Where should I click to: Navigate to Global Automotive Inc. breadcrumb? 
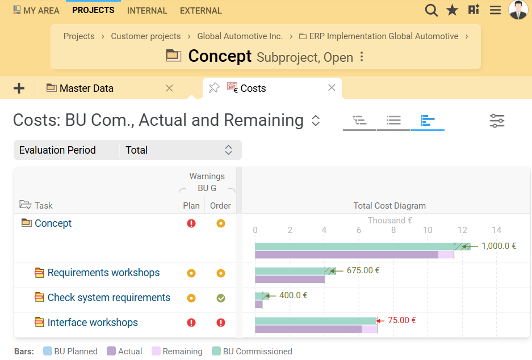240,36
